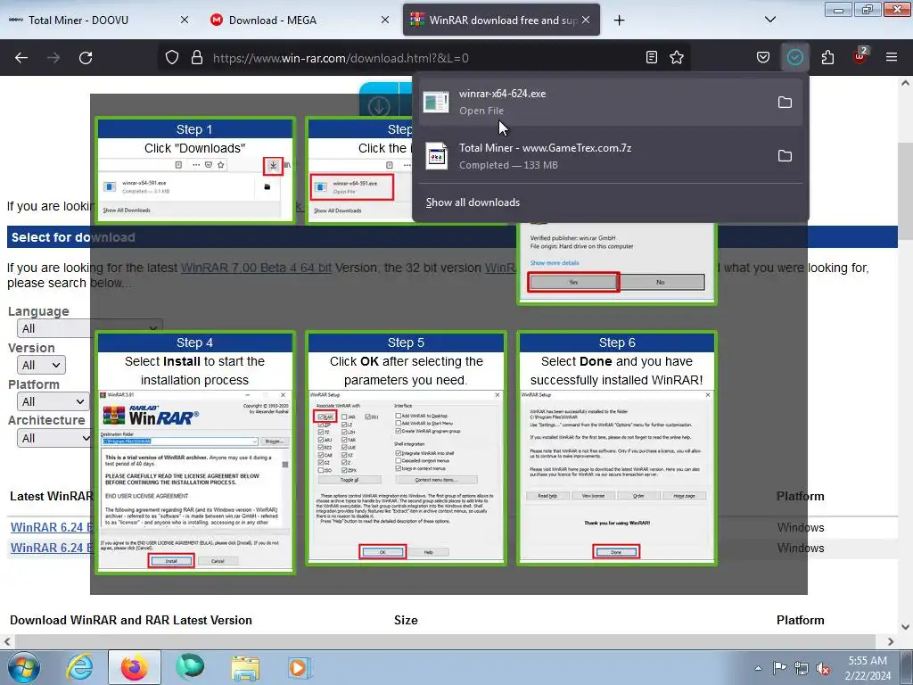Open the Firefox application menu

point(892,57)
